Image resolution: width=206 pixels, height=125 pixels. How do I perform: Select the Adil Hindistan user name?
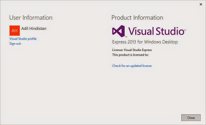click(x=34, y=29)
